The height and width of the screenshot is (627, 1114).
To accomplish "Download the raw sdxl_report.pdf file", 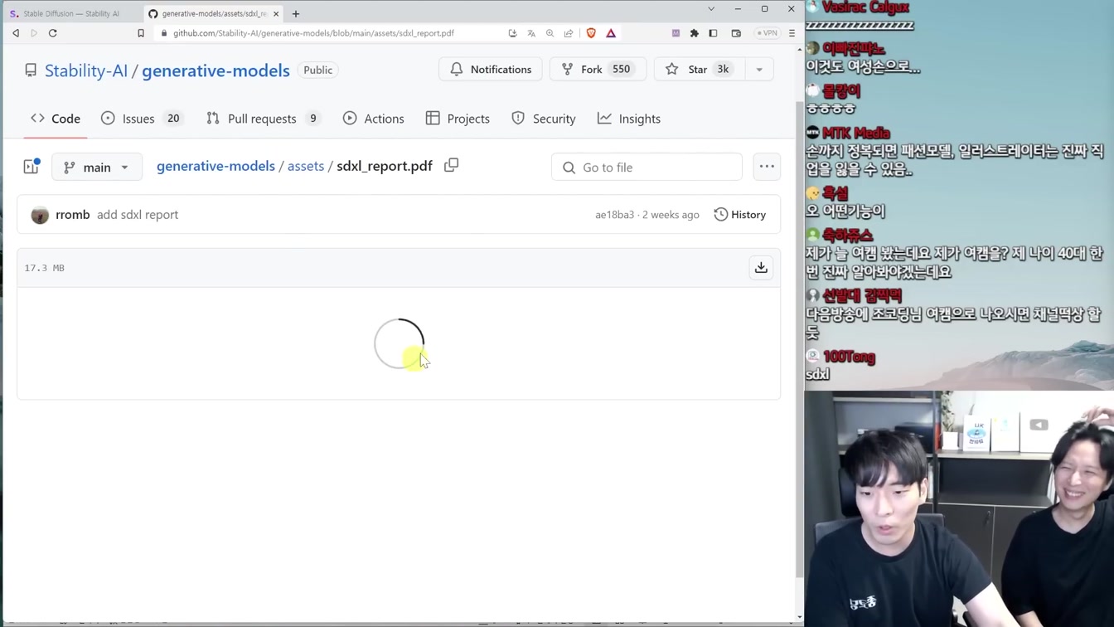I will [761, 267].
